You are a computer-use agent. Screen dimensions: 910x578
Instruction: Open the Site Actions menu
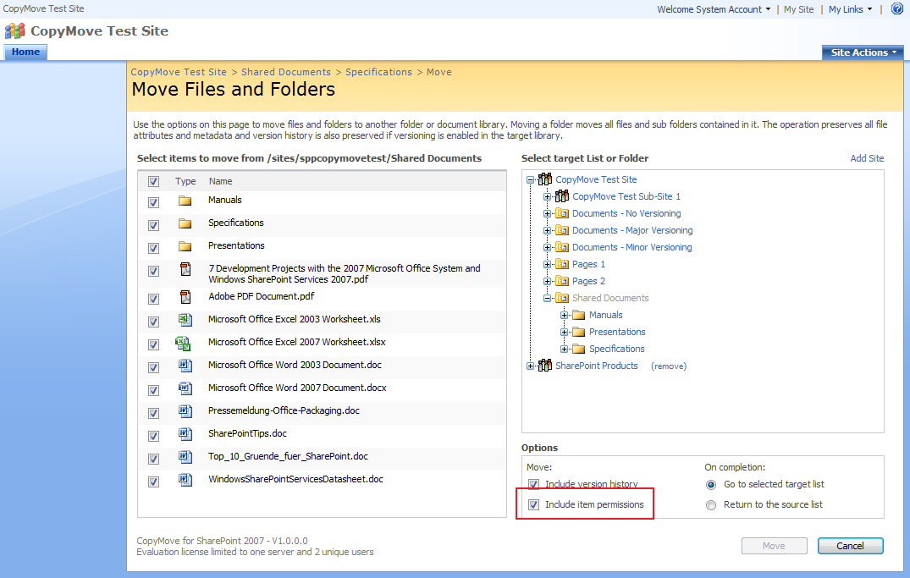[863, 52]
